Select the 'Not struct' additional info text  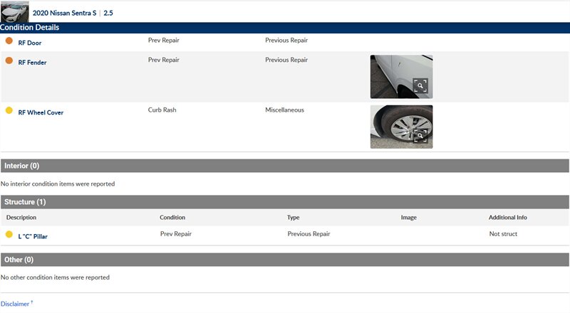coord(503,234)
